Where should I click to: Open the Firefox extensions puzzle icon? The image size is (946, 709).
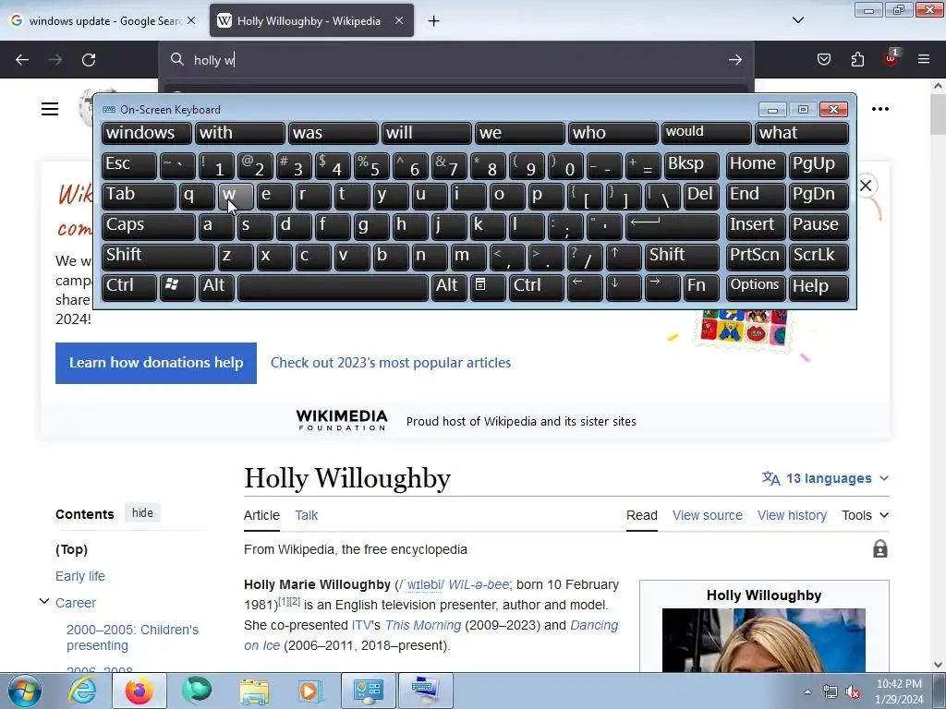[857, 59]
